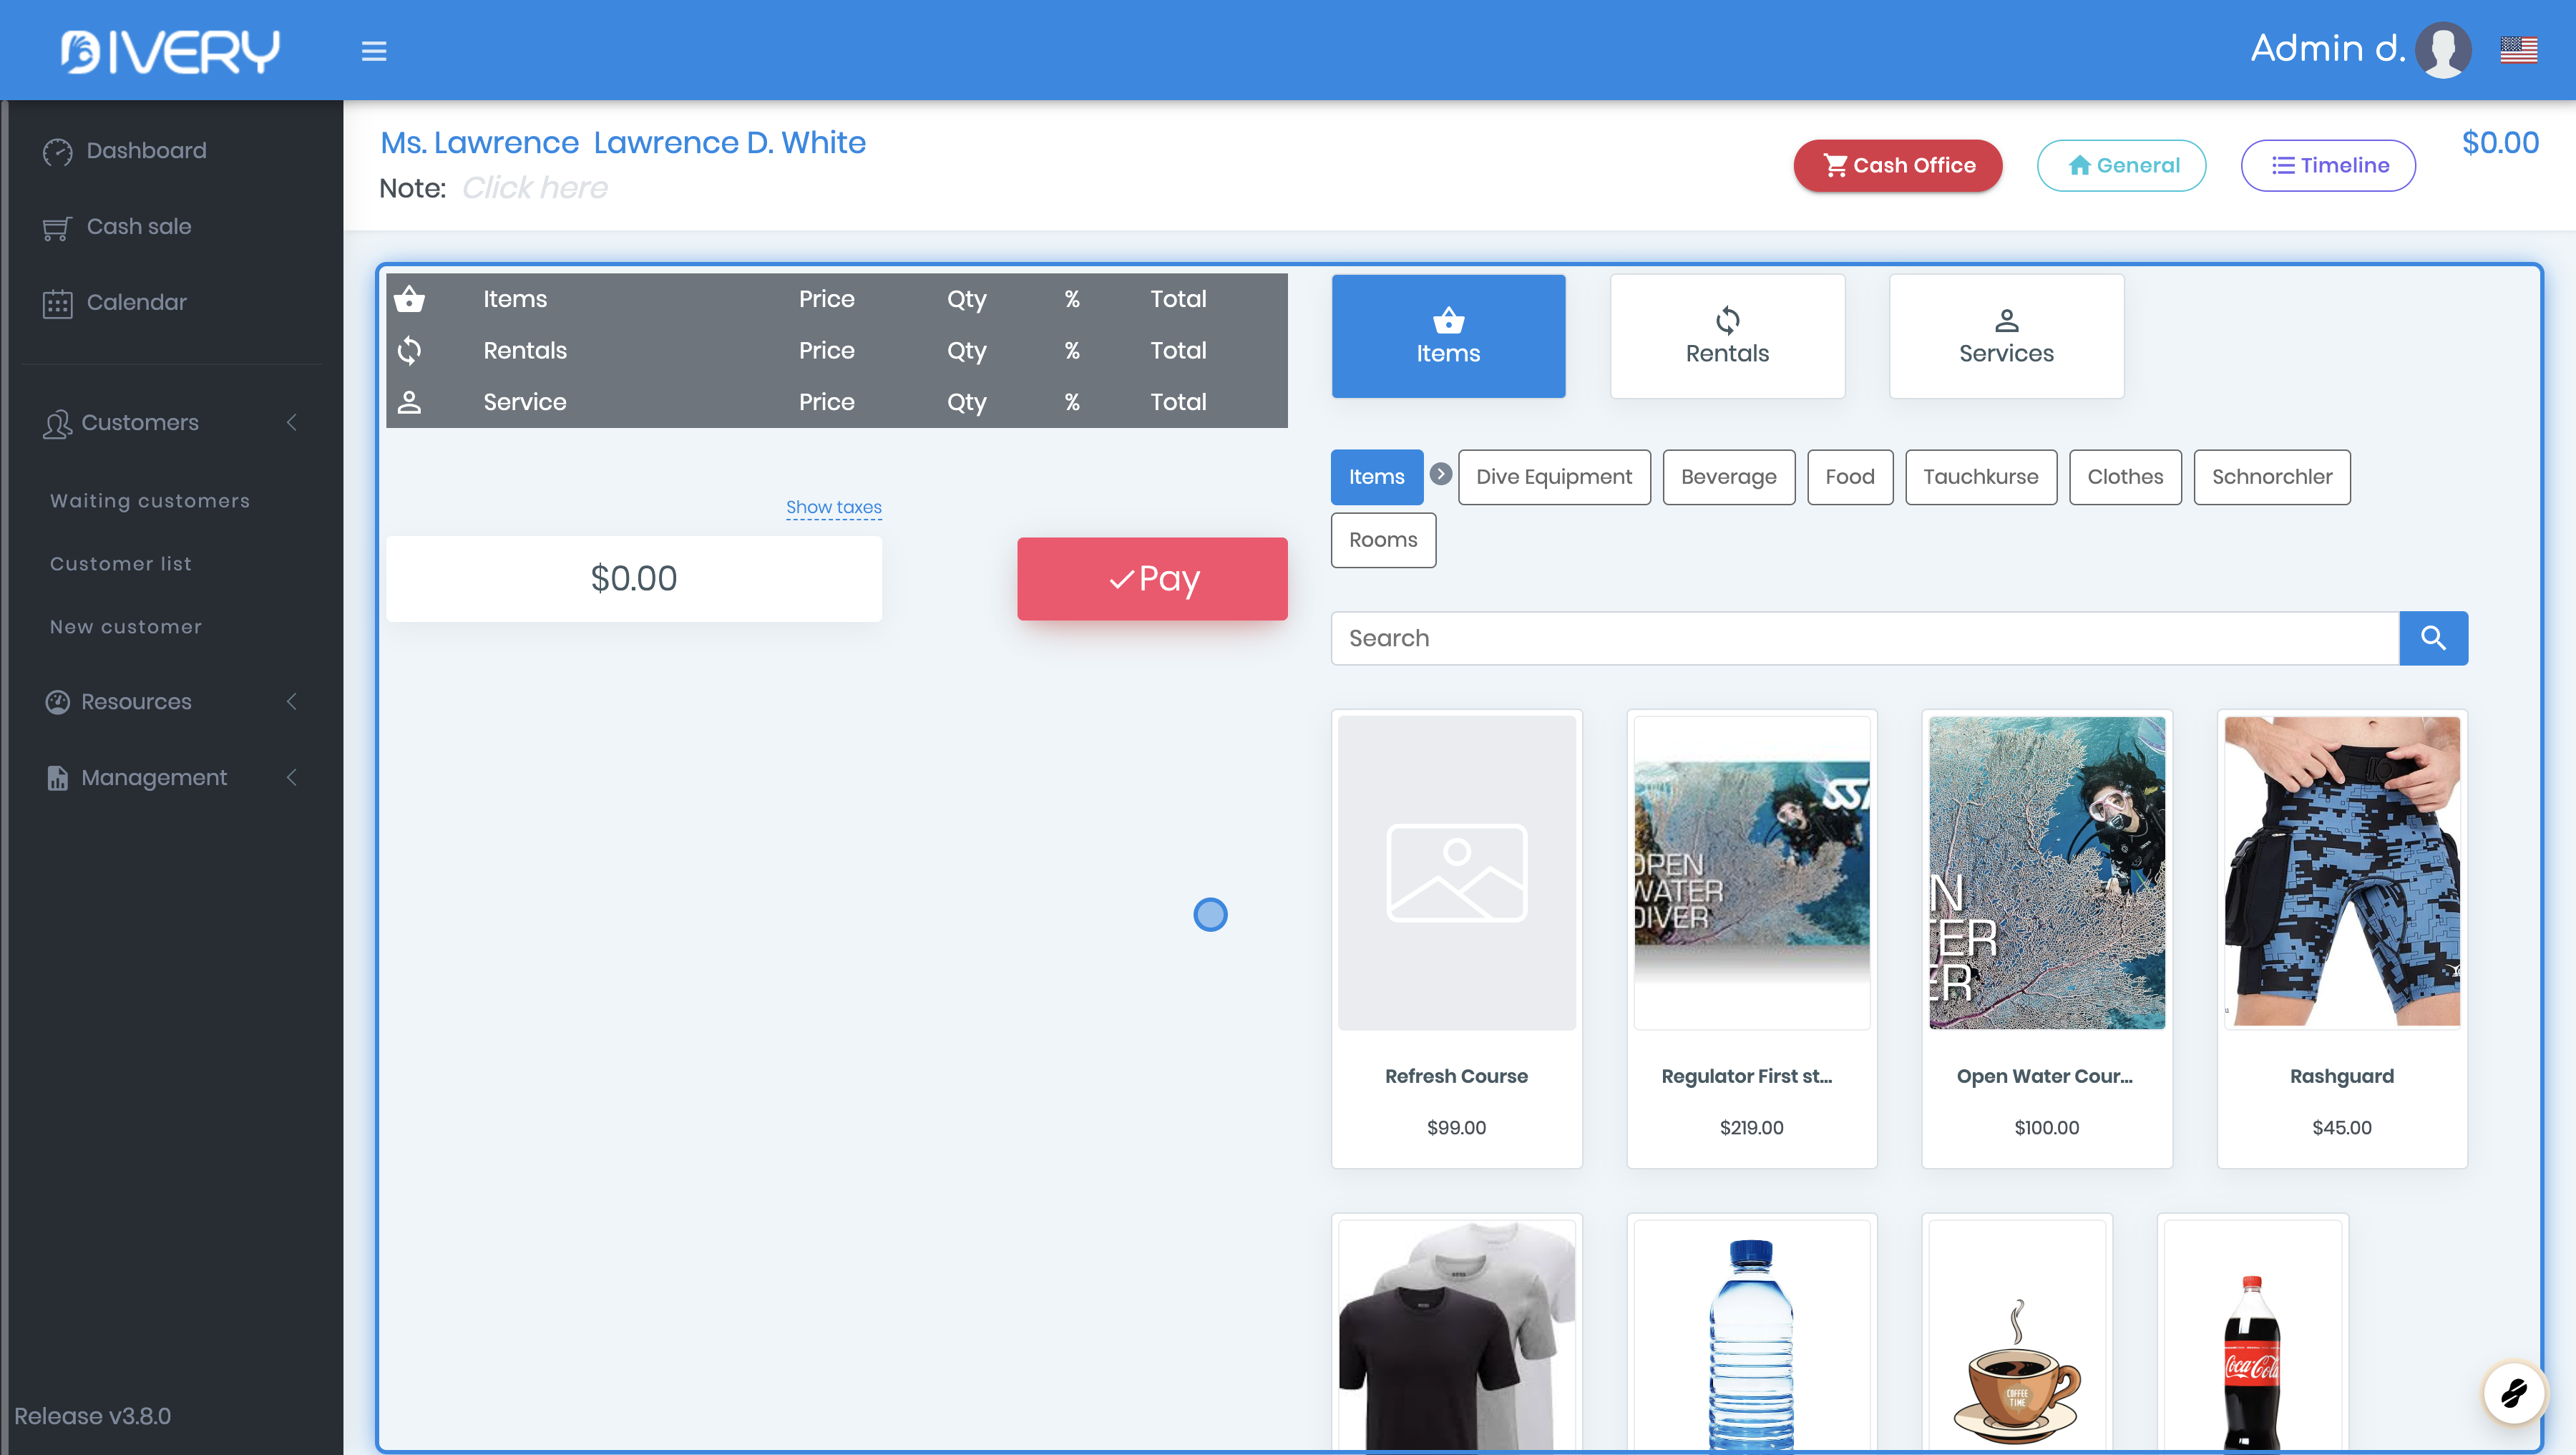The image size is (2576, 1455).
Task: Switch to the Rentals tab
Action: point(1727,337)
